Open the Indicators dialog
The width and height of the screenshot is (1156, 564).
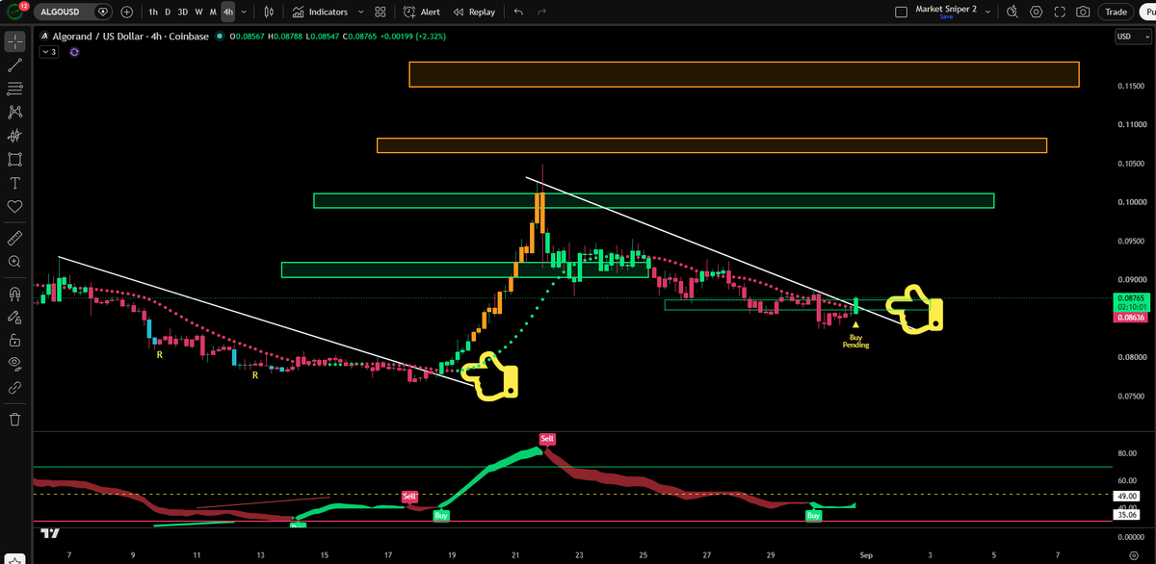pos(320,12)
